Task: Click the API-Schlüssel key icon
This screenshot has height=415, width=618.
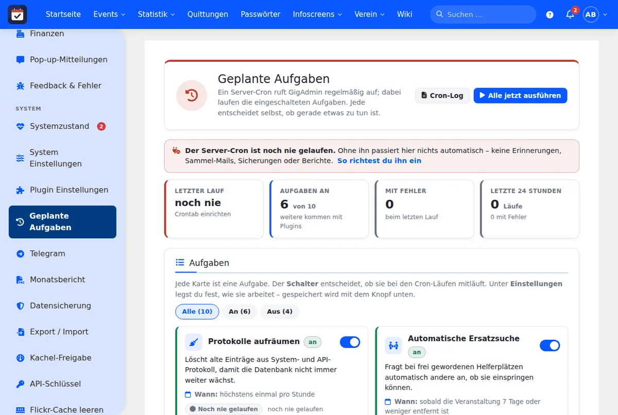Action: pyautogui.click(x=21, y=384)
